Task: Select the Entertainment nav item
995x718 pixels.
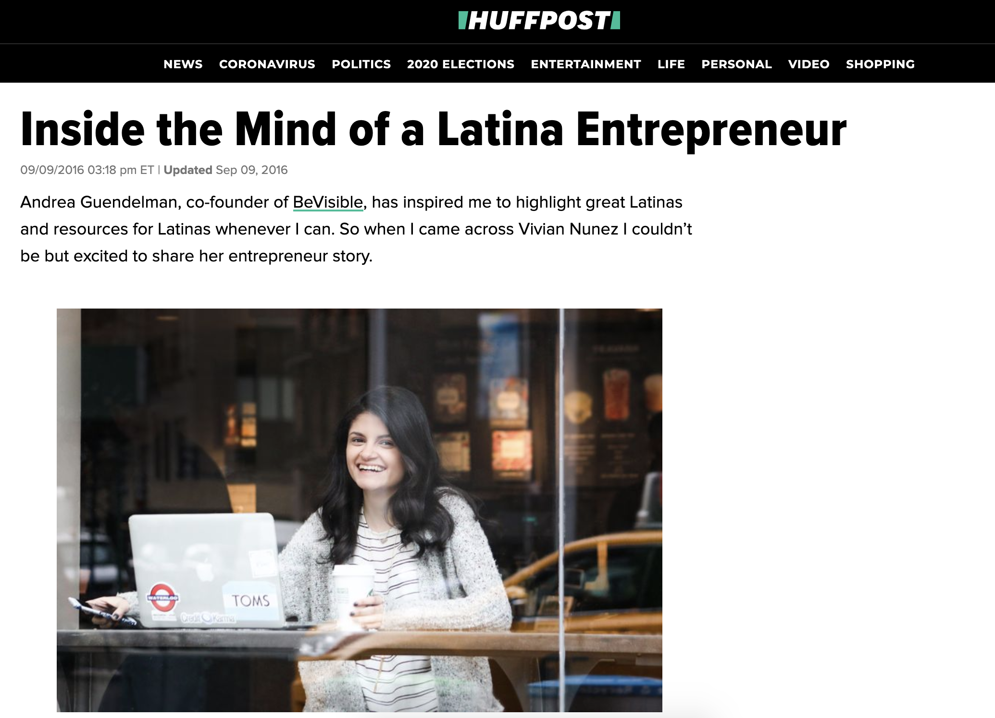Action: click(586, 64)
